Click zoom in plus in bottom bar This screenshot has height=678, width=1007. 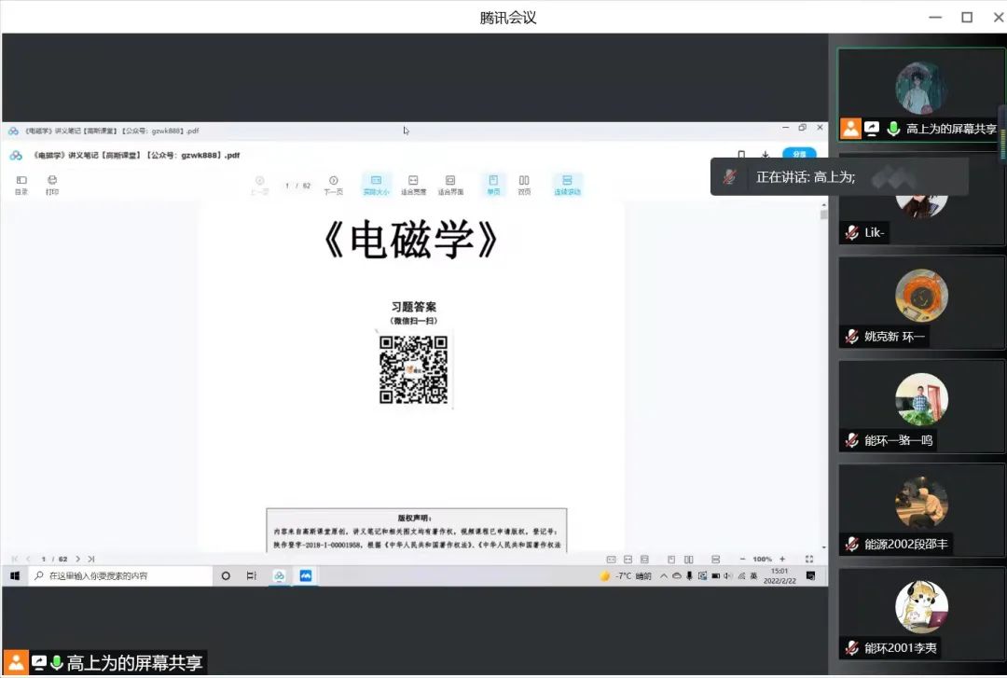pos(782,559)
